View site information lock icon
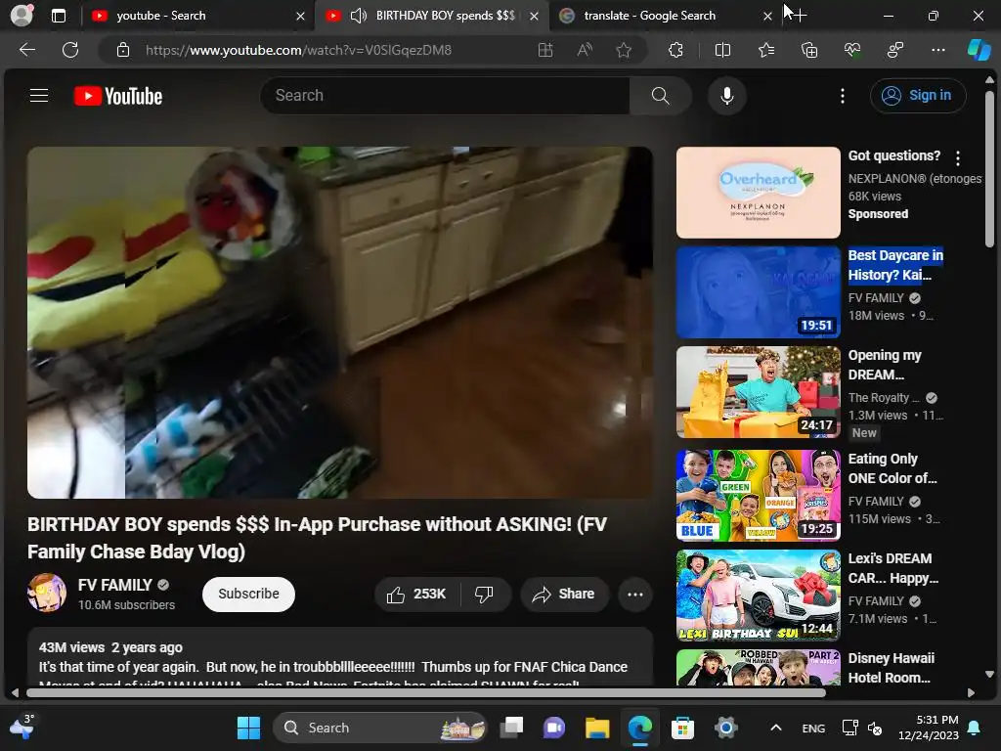1001x751 pixels. (x=123, y=50)
